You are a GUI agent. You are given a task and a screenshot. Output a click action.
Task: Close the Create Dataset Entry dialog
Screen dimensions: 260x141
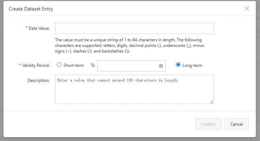point(247,8)
